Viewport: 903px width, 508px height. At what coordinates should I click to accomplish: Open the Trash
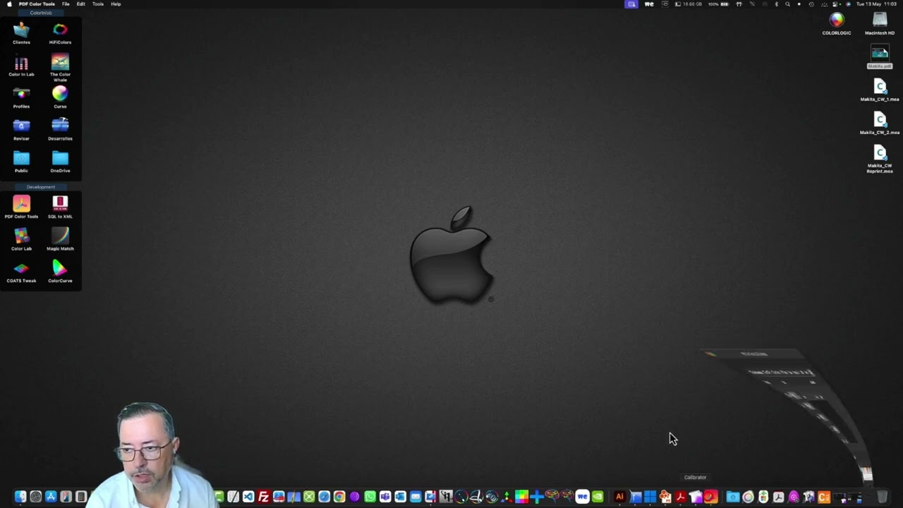[x=882, y=497]
